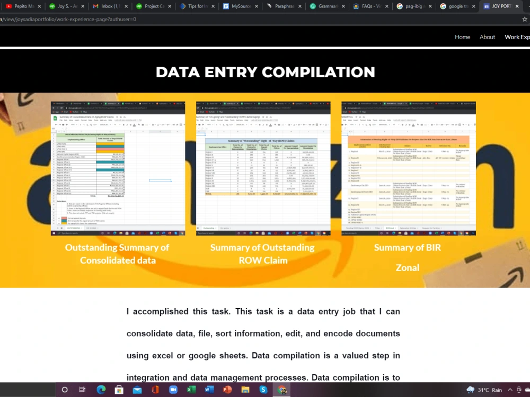Switch to the Grammarly tab
This screenshot has height=397, width=530.
click(x=324, y=6)
